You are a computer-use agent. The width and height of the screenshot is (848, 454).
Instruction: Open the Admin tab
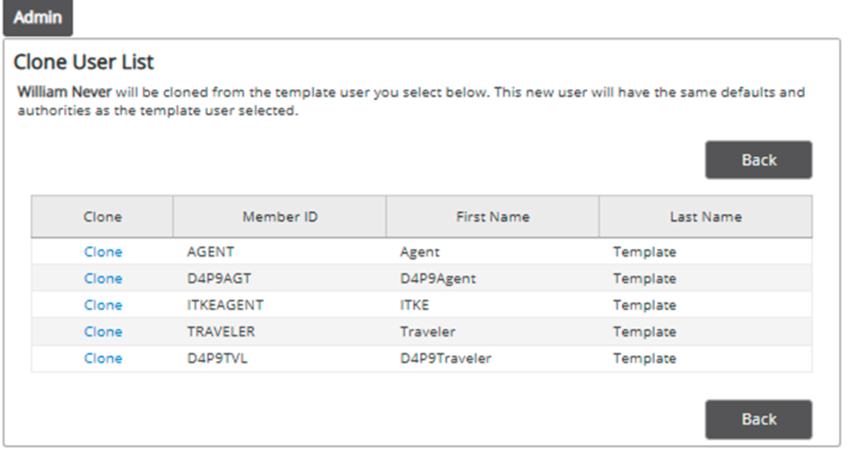[x=38, y=17]
